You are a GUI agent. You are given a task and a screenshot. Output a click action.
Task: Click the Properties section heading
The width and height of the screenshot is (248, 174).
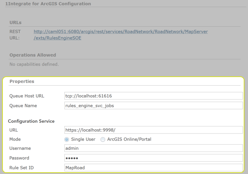[x=22, y=81]
